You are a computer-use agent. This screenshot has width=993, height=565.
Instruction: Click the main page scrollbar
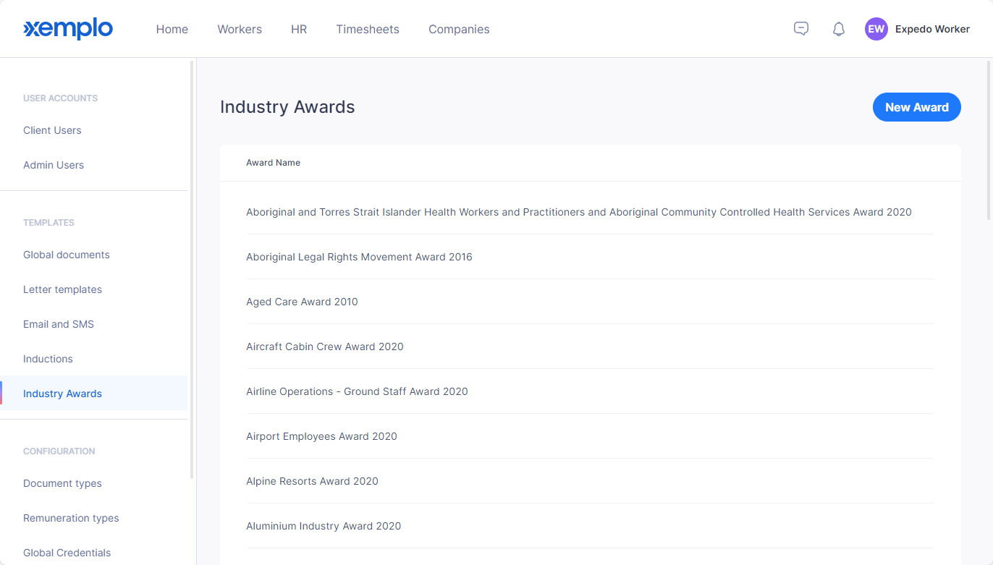pyautogui.click(x=989, y=140)
